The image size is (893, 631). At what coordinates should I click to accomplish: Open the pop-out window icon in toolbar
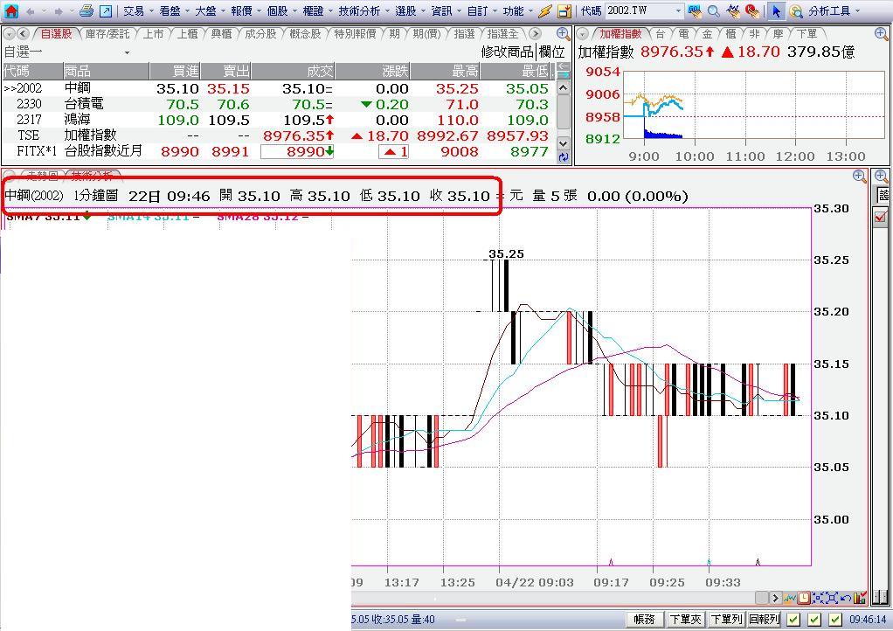(106, 10)
